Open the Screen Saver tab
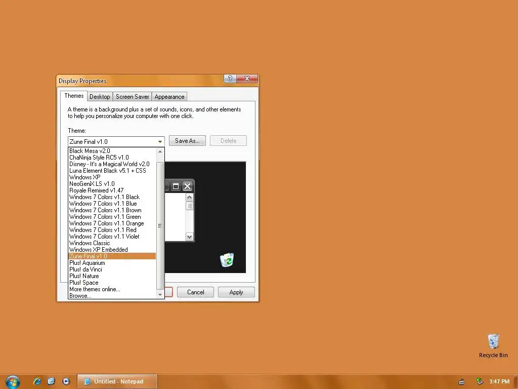The width and height of the screenshot is (518, 389). [x=132, y=97]
